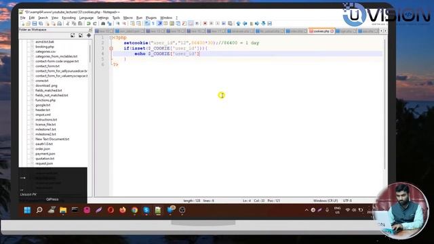Click Run macro multiple times icon
Screen dimensions: 434x244
coord(224,24)
